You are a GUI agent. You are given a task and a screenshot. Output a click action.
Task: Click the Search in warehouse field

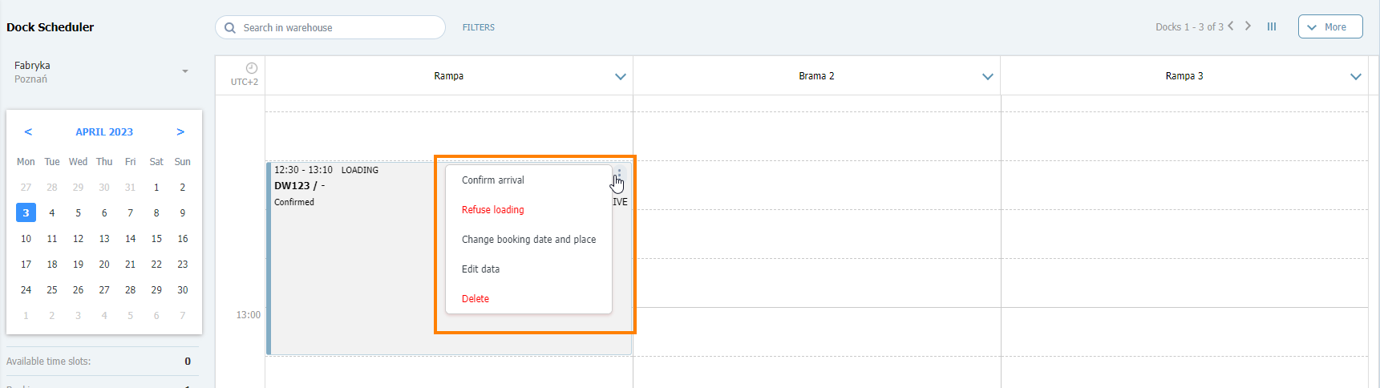(x=337, y=27)
